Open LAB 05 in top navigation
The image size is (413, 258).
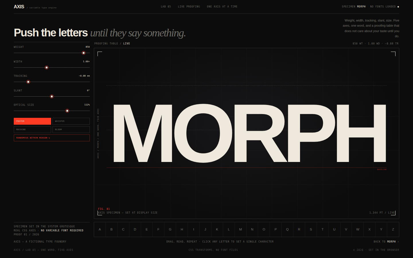point(166,7)
